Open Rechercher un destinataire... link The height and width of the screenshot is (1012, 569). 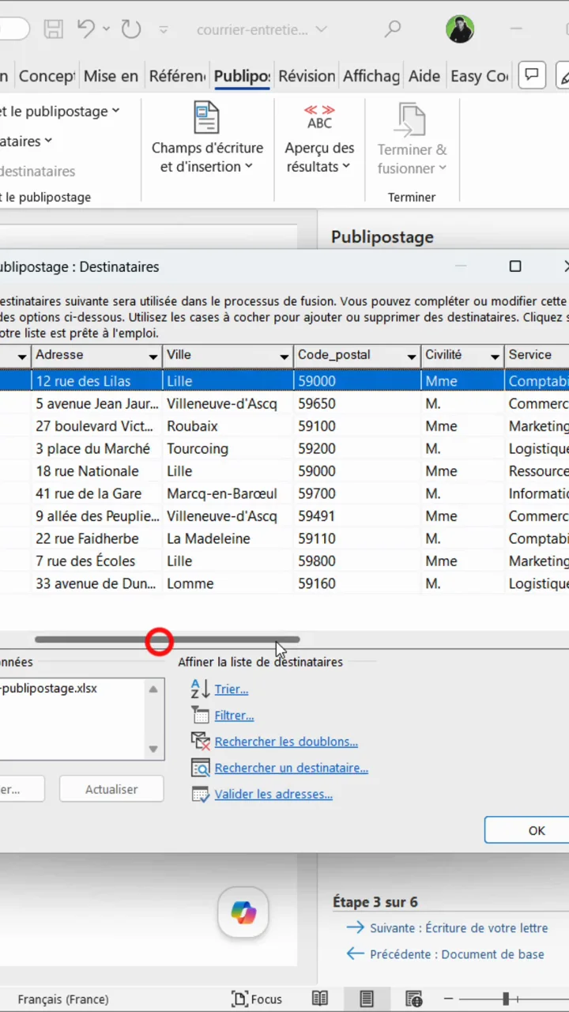click(x=292, y=768)
